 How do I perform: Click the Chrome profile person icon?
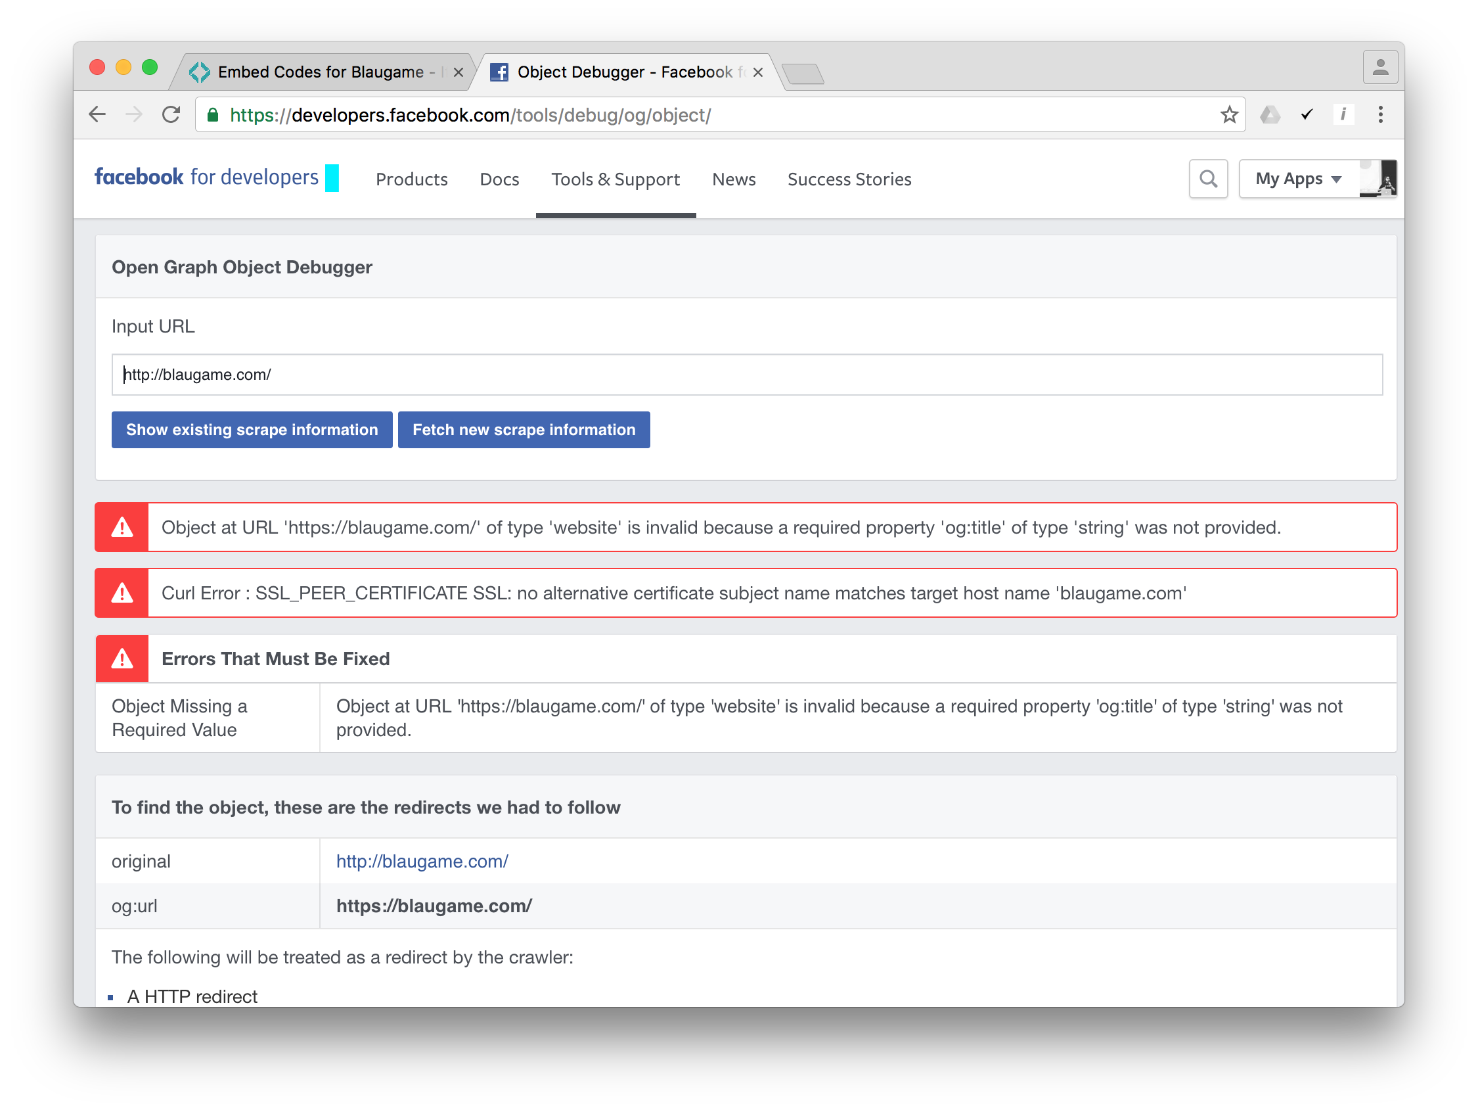click(x=1379, y=68)
